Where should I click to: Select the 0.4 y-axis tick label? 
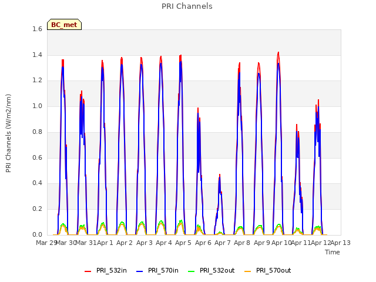tap(37, 183)
